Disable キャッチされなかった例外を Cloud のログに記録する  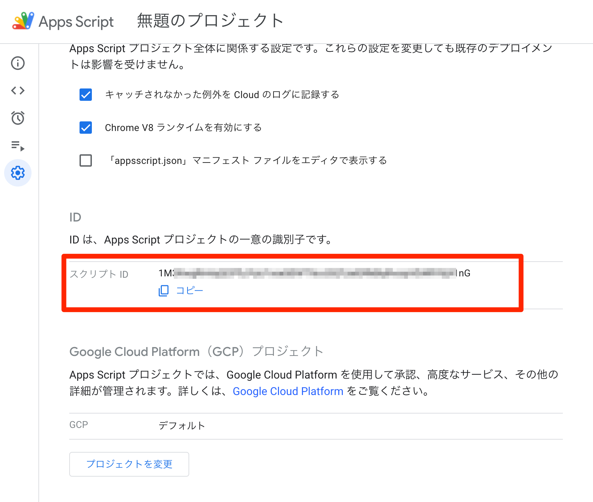point(85,95)
